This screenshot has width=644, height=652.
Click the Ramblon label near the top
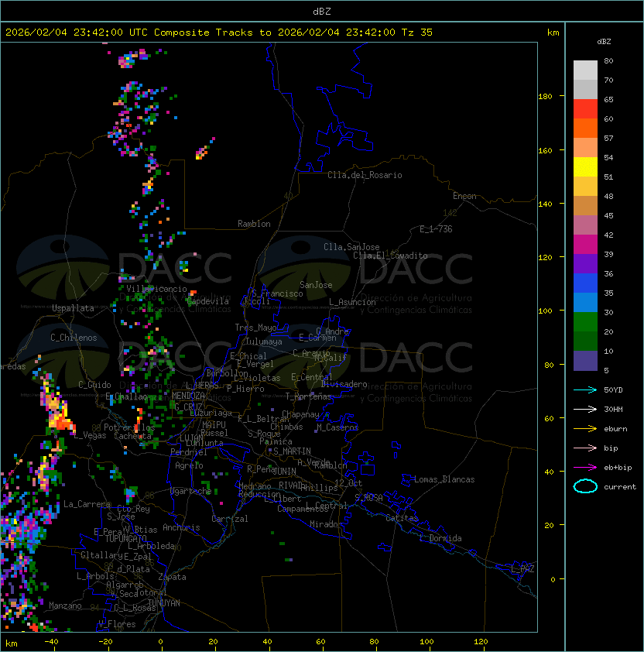(254, 224)
